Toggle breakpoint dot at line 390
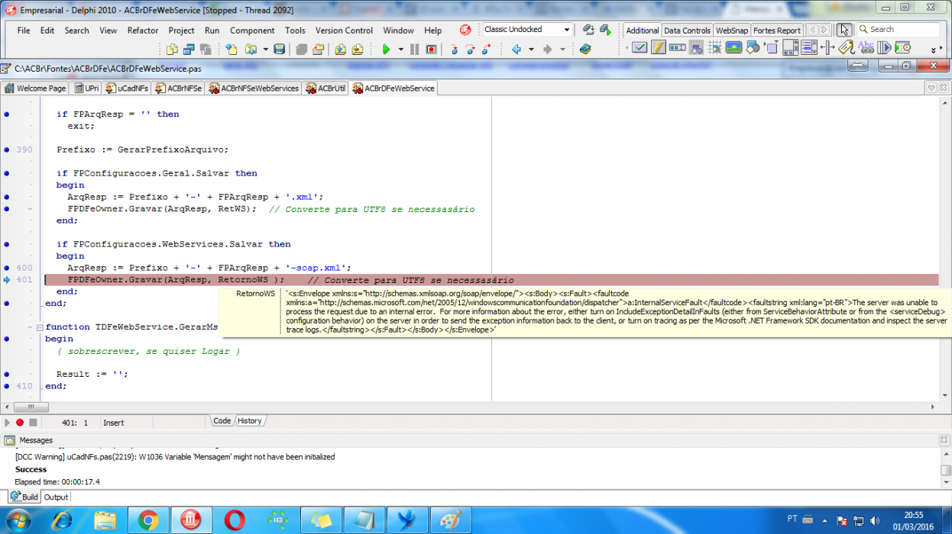952x534 pixels. [7, 150]
